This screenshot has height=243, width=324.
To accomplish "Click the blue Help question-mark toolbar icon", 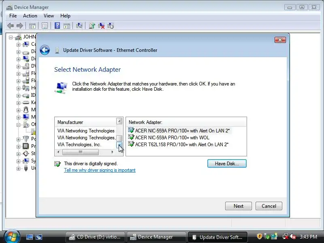I will [x=57, y=26].
